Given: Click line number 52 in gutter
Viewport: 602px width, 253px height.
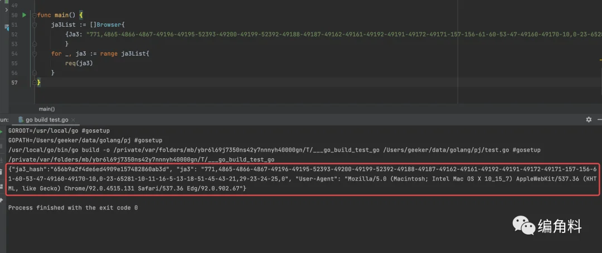Looking at the screenshot, I should point(14,35).
